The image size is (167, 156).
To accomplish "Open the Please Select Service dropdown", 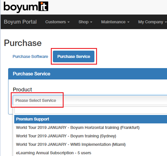I will pyautogui.click(x=90, y=100).
